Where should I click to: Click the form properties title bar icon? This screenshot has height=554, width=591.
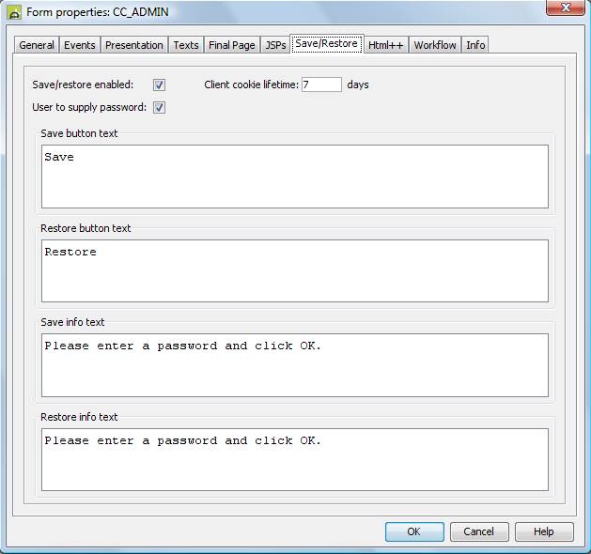(x=14, y=12)
